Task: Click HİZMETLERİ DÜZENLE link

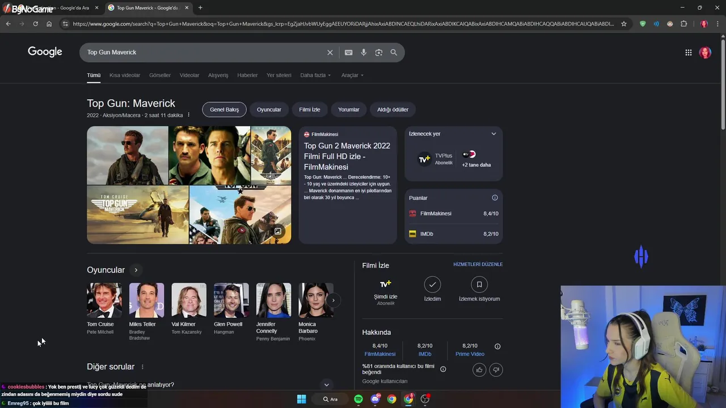Action: click(x=478, y=264)
